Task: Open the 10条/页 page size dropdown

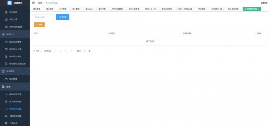Action: click(x=48, y=51)
